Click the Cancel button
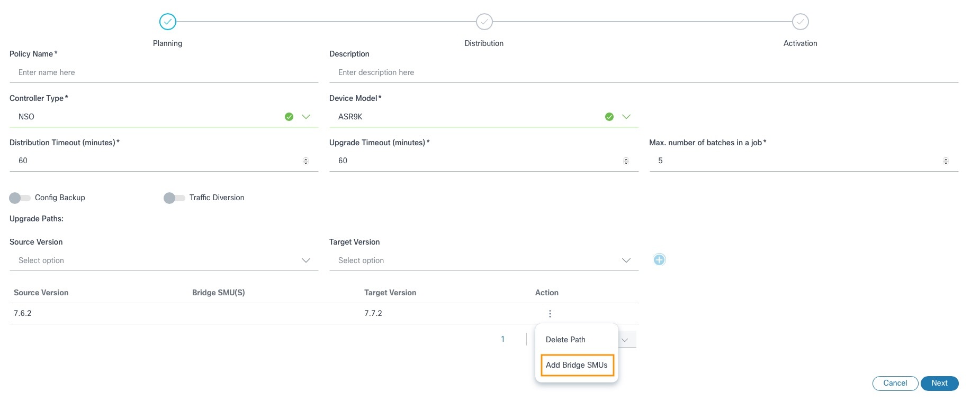 [895, 383]
